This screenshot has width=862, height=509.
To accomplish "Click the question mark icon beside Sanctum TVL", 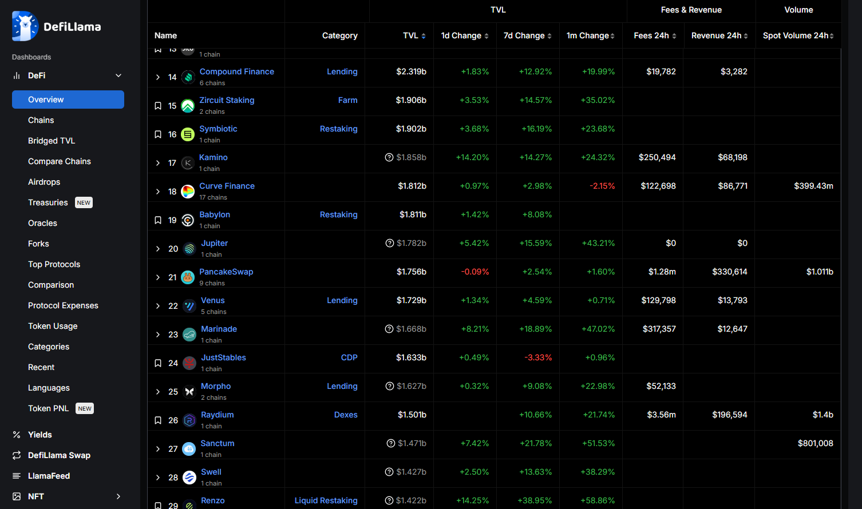I will pyautogui.click(x=391, y=443).
